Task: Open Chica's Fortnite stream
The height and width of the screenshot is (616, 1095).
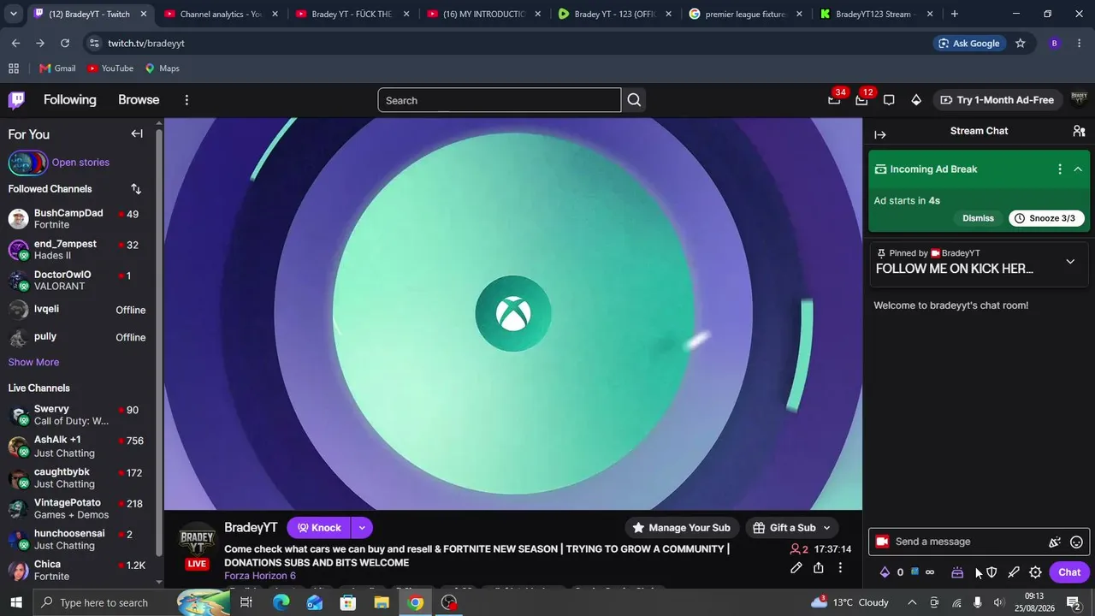Action: click(x=77, y=570)
